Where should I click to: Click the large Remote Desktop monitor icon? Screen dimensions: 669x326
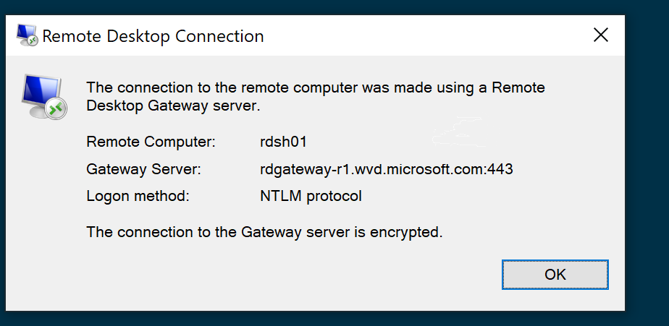click(x=44, y=97)
